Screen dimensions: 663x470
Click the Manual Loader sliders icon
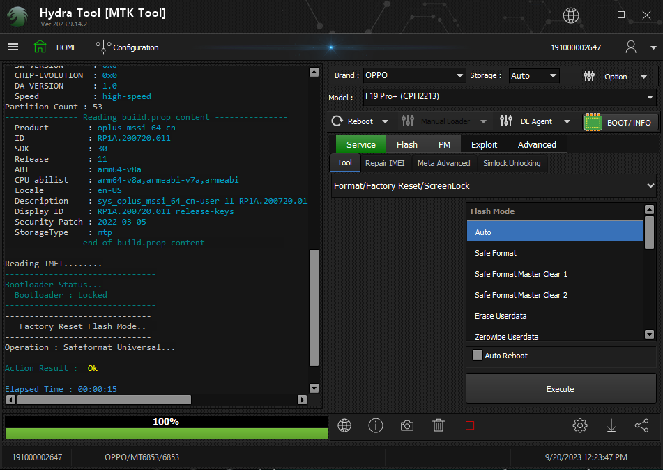(408, 121)
